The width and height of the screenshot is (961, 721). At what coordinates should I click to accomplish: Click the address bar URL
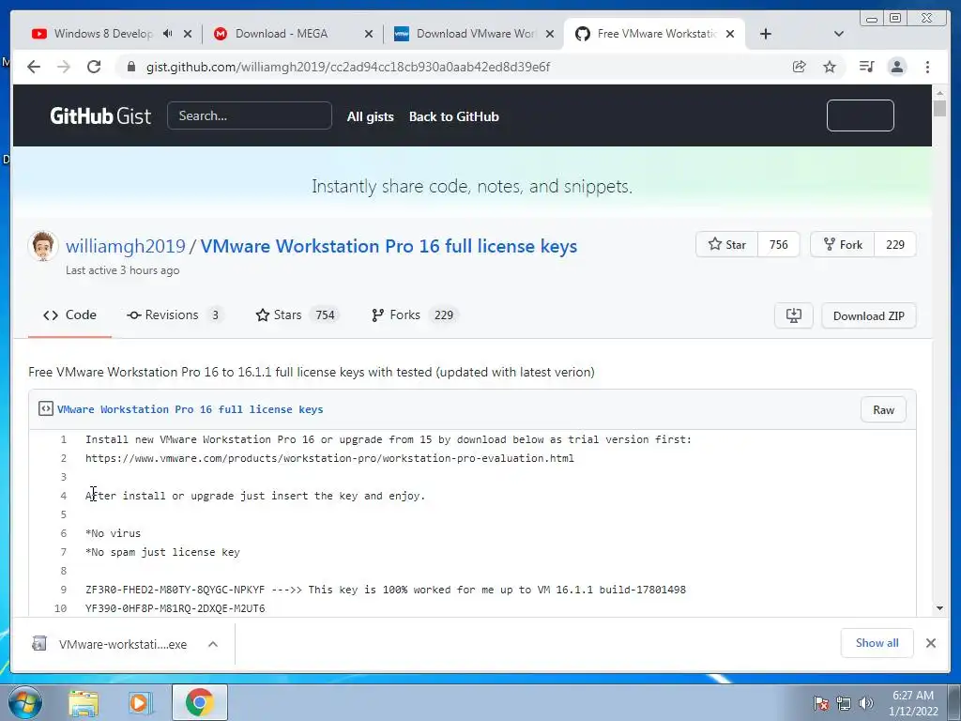348,67
